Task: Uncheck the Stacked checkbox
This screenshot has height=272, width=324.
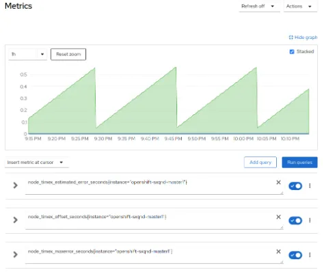Action: click(292, 52)
